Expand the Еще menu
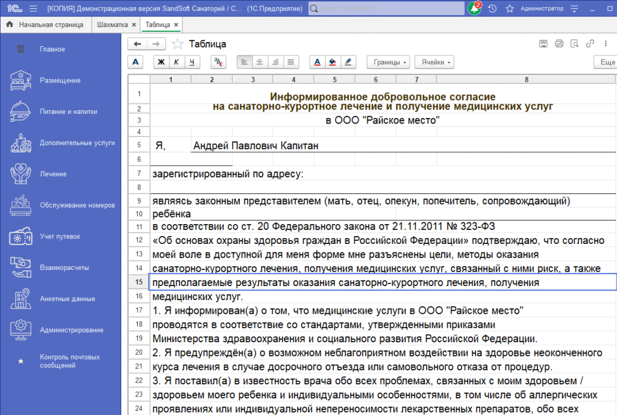Viewport: 617px width, 415px height. click(606, 62)
